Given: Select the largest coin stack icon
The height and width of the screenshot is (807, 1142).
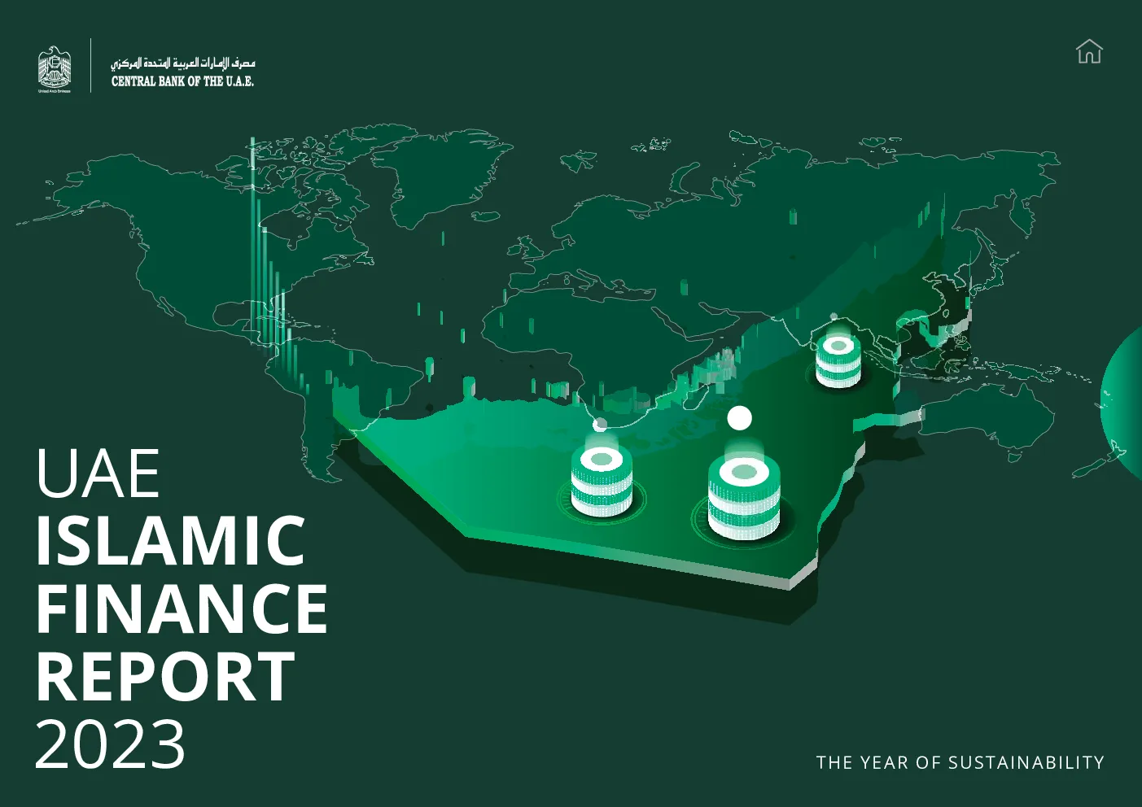Looking at the screenshot, I should click(743, 497).
